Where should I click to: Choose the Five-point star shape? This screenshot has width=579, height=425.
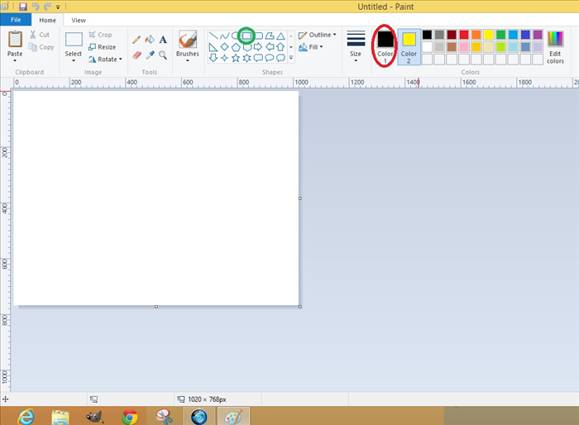tap(236, 58)
